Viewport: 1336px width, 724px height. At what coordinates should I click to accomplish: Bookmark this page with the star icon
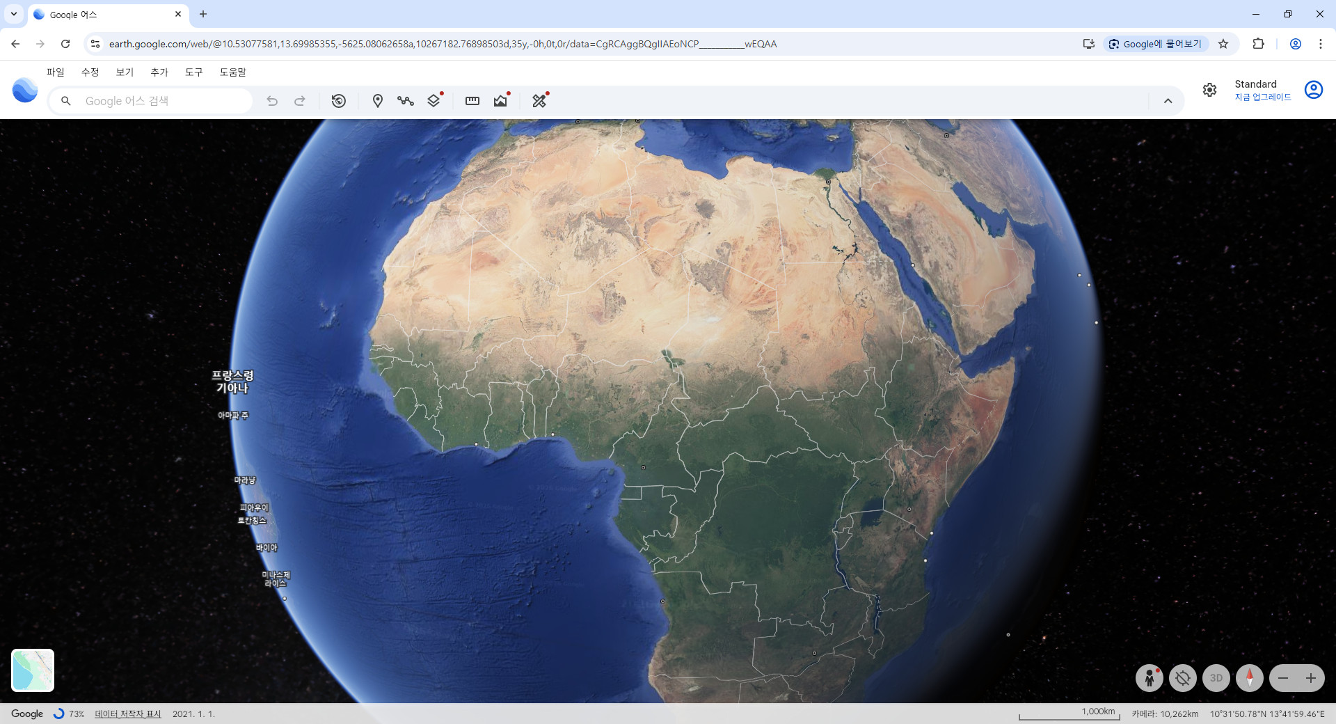[x=1223, y=44]
